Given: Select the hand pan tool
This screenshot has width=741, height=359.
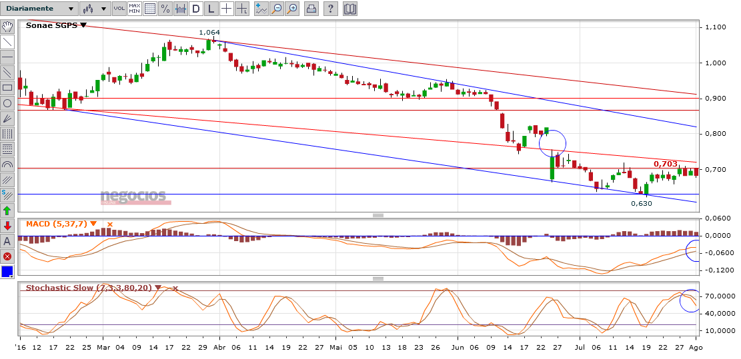Looking at the screenshot, I should 7,27.
